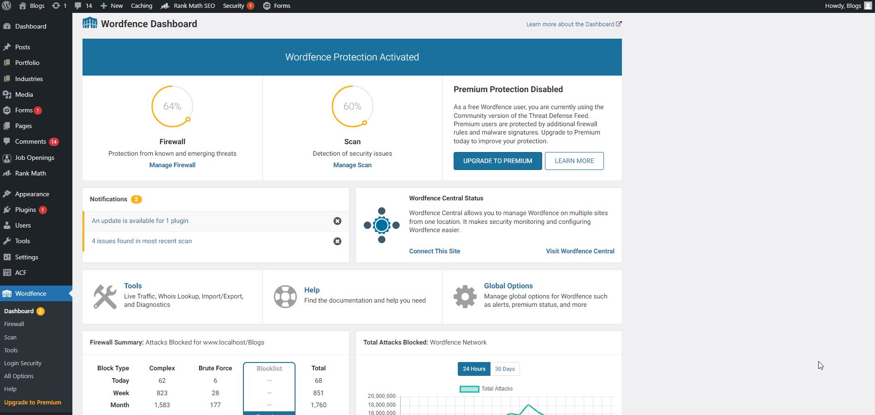The image size is (875, 415).
Task: Click the Wordfence logo beside page title
Action: coord(90,23)
